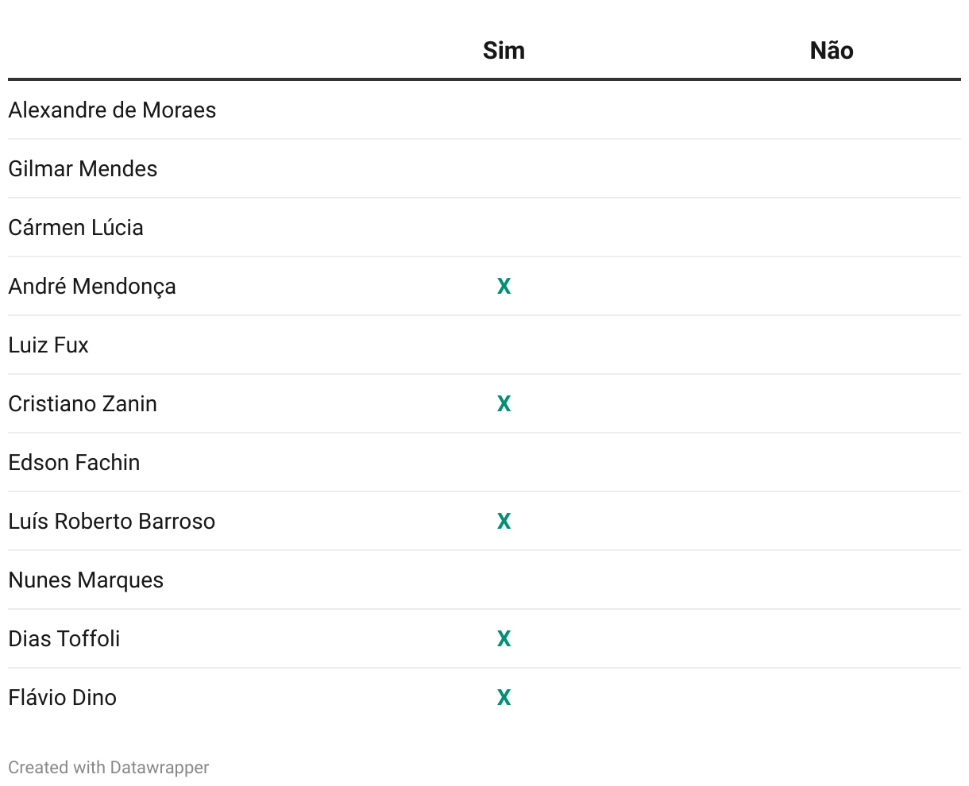Select the Sim column header
The height and width of the screenshot is (786, 969).
click(504, 51)
